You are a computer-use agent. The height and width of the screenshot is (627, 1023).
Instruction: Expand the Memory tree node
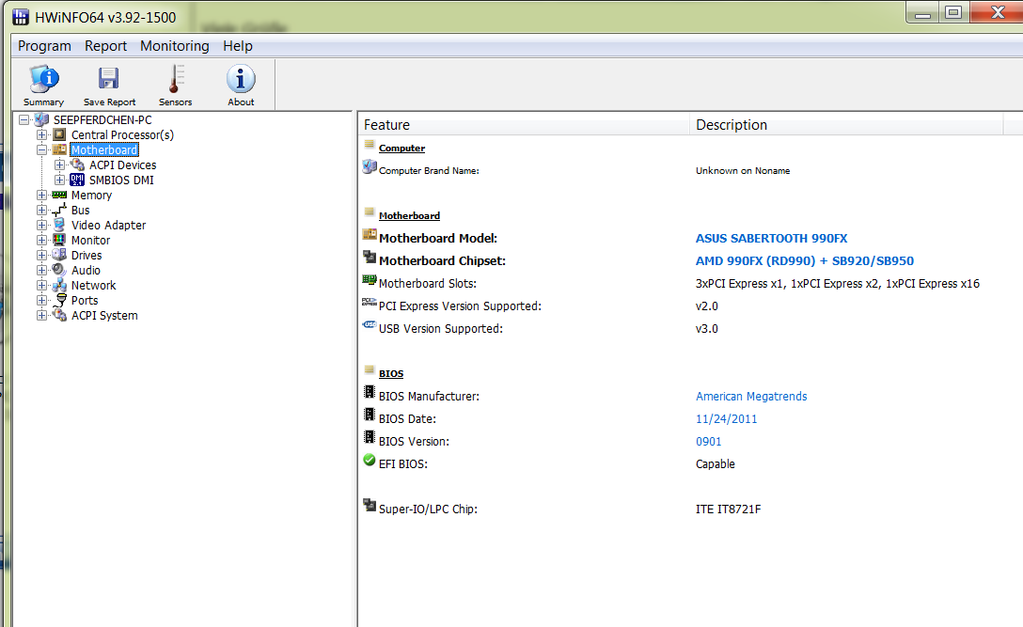[x=41, y=196]
